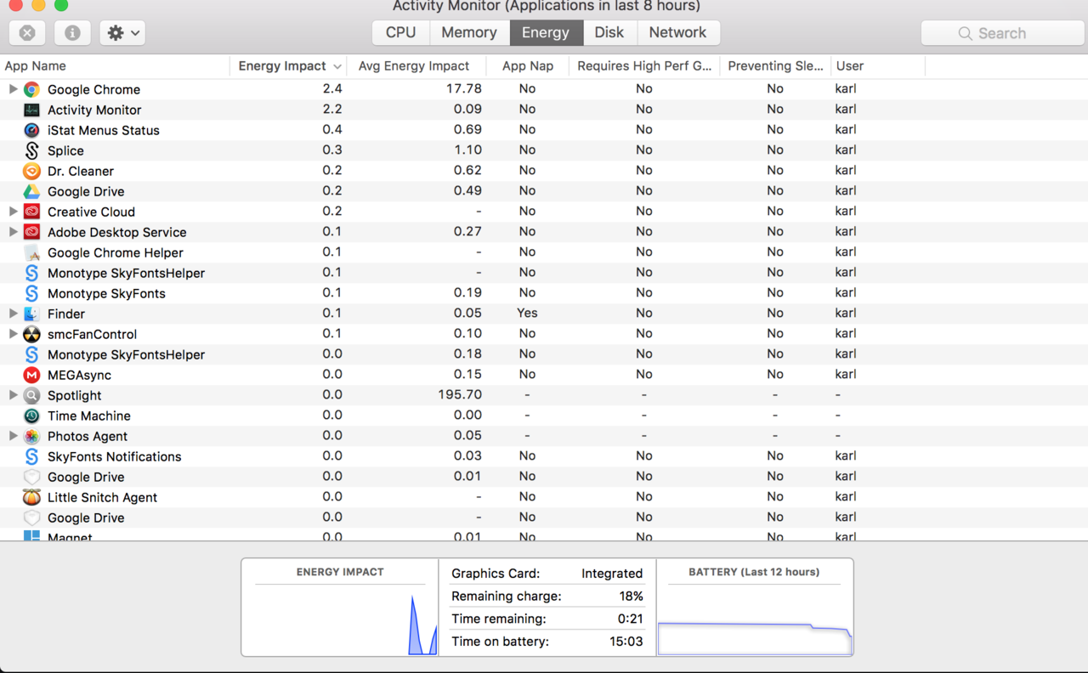Click the Spotlight magnifier icon
The width and height of the screenshot is (1088, 673).
(x=31, y=395)
